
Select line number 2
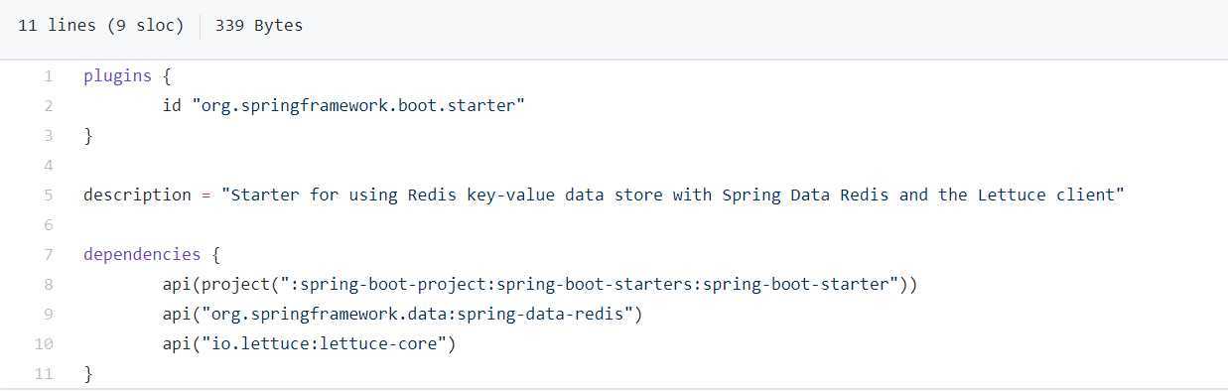coord(48,106)
